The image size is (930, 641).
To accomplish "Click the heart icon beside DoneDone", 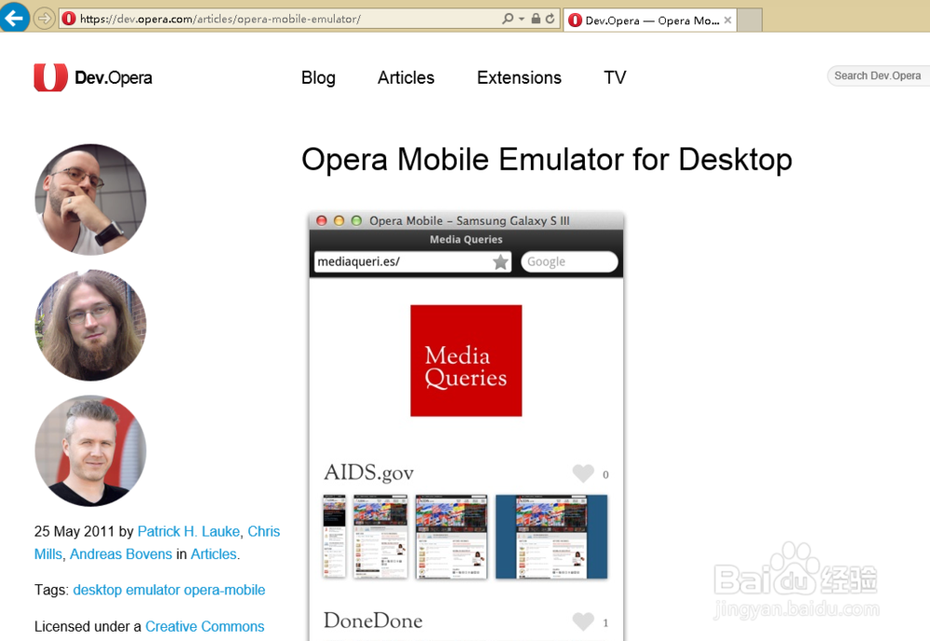I will (583, 621).
